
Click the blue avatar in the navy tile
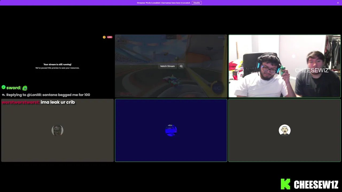click(x=171, y=130)
